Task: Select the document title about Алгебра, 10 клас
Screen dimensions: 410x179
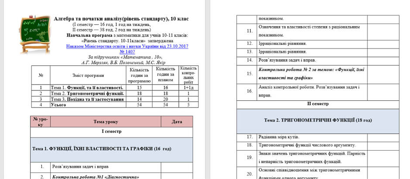Action: click(121, 19)
